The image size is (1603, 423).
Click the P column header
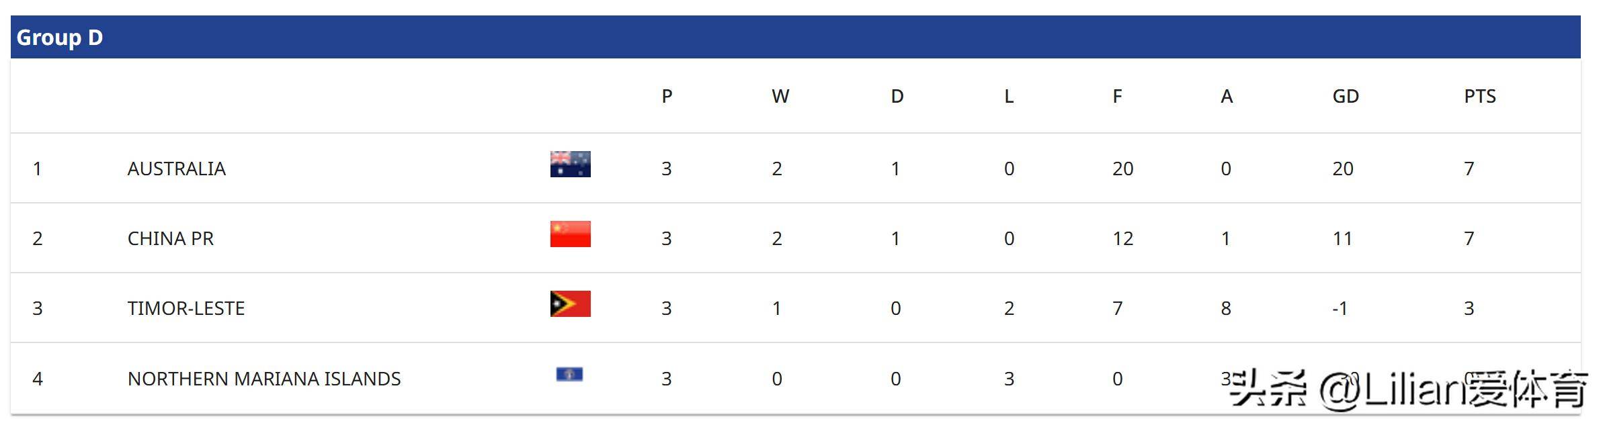(667, 97)
